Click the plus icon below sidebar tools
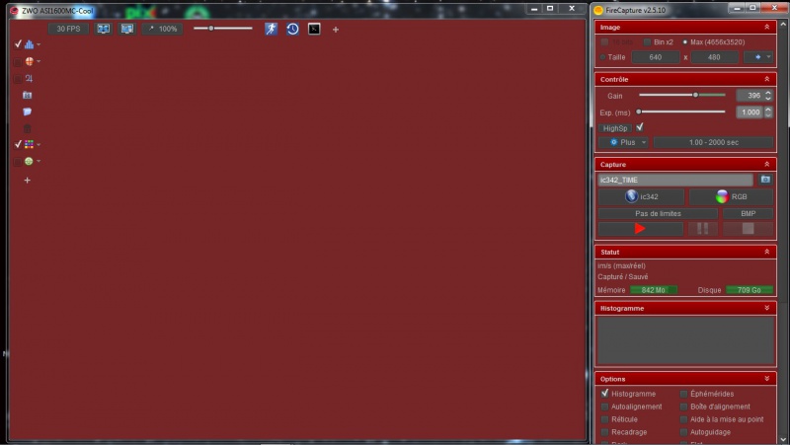This screenshot has height=445, width=790. click(x=28, y=181)
